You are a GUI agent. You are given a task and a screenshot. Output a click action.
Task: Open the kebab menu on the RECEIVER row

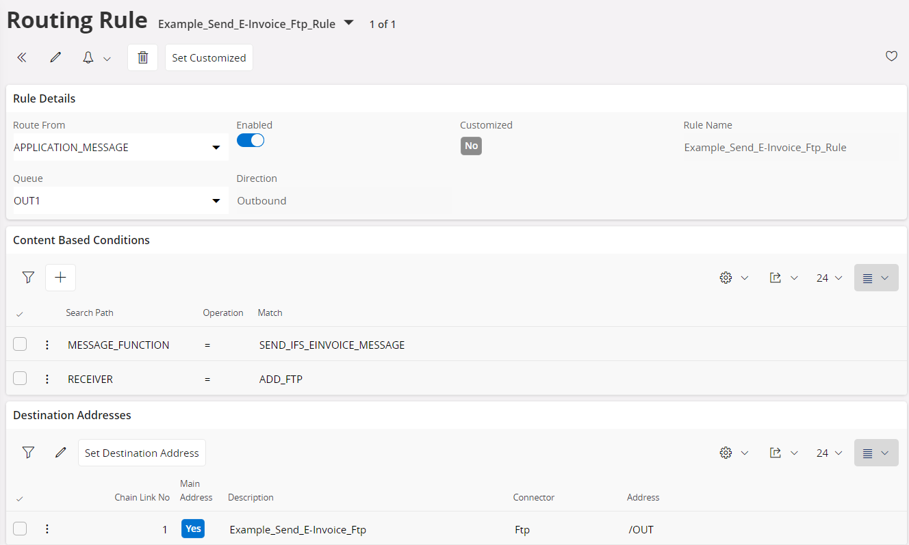tap(47, 377)
